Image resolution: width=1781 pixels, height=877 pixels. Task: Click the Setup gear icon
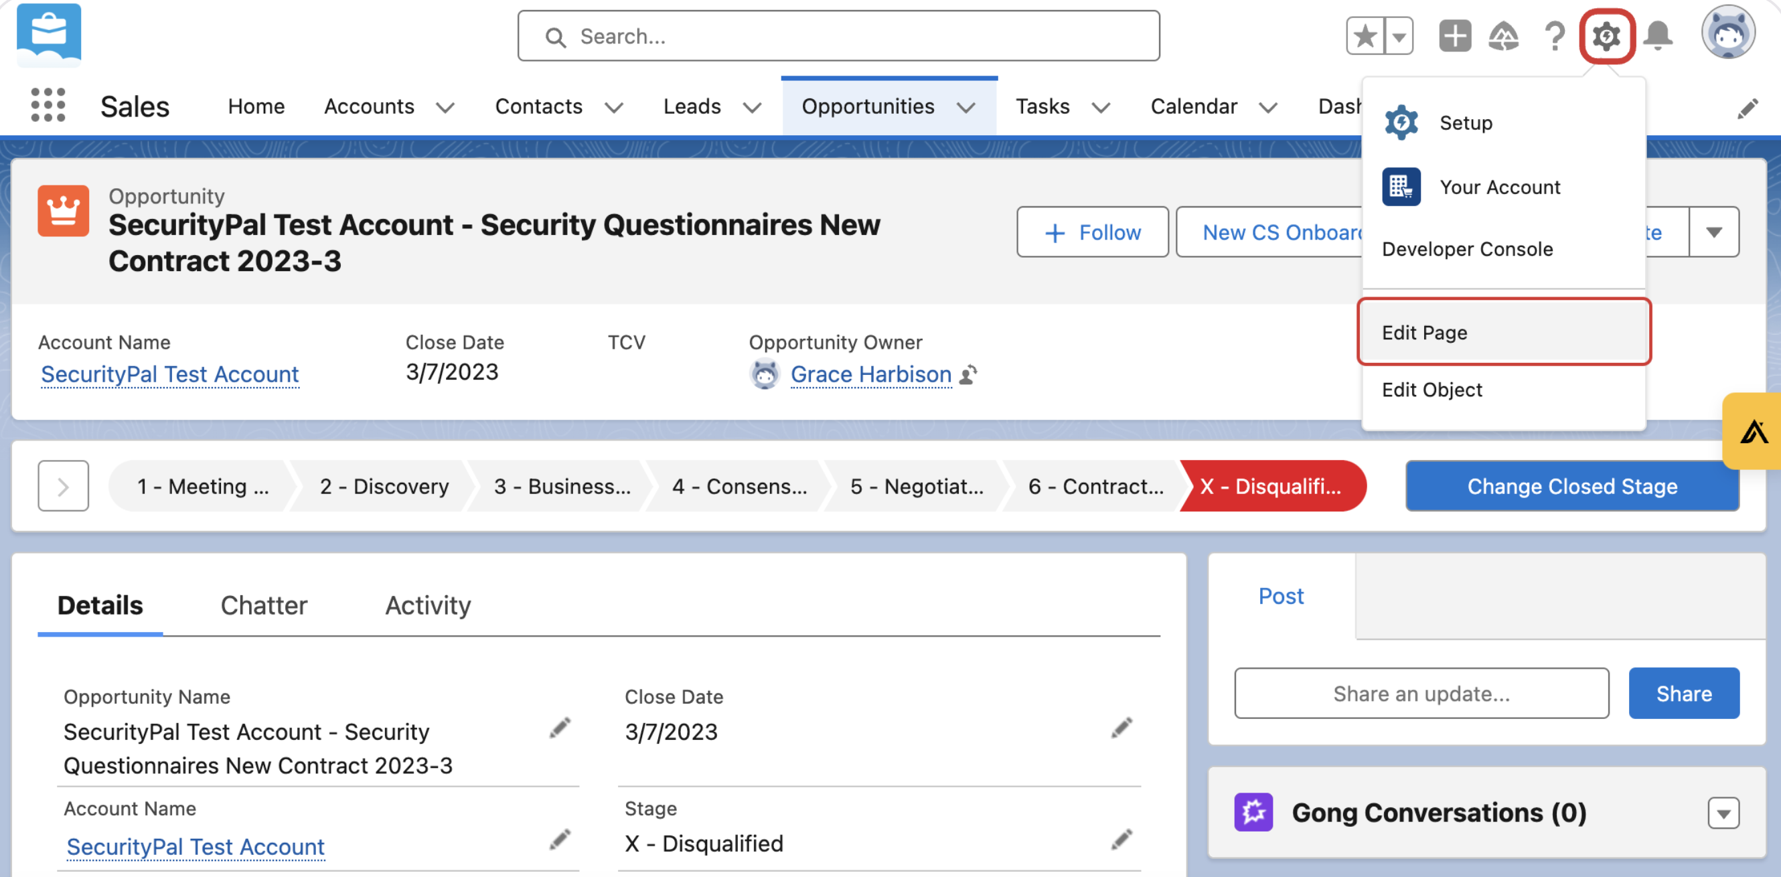(x=1607, y=36)
